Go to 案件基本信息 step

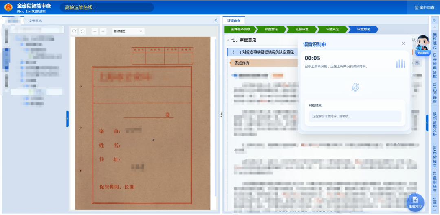(240, 29)
